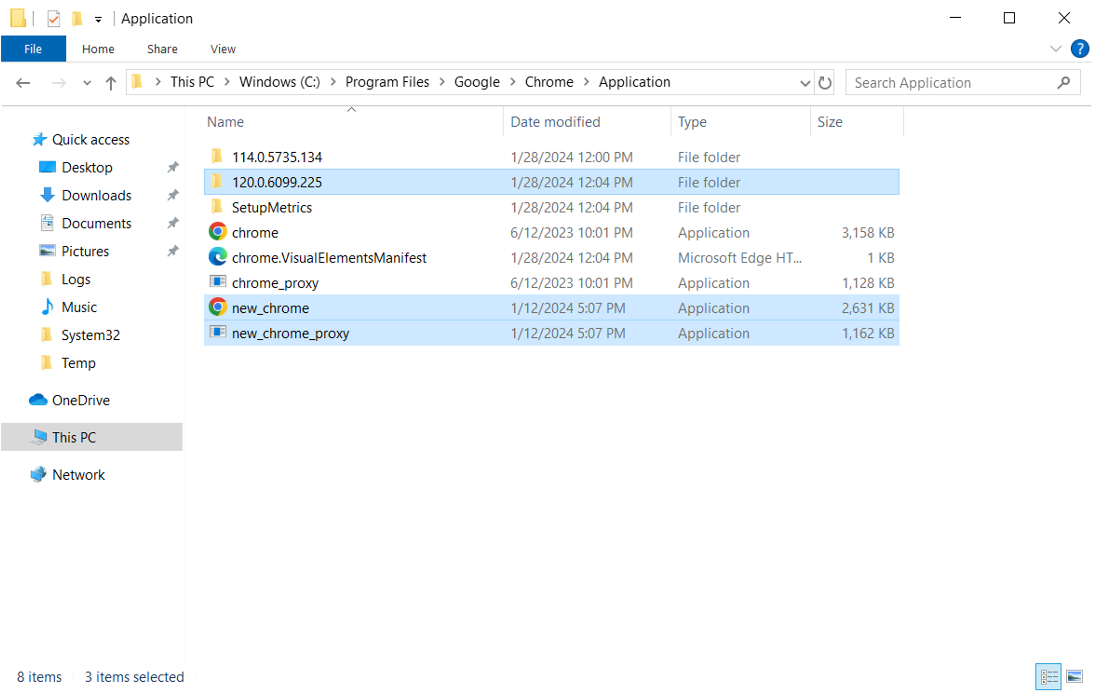The height and width of the screenshot is (691, 1093).
Task: Click This PC in the address breadcrumb
Action: tap(192, 82)
